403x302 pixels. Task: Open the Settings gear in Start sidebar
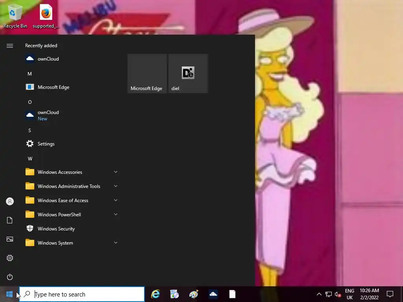(x=10, y=258)
